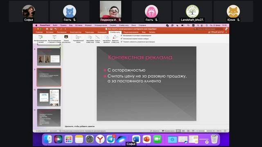Open the Рецензирование ribbon tab
The width and height of the screenshot is (262, 147).
click(131, 32)
